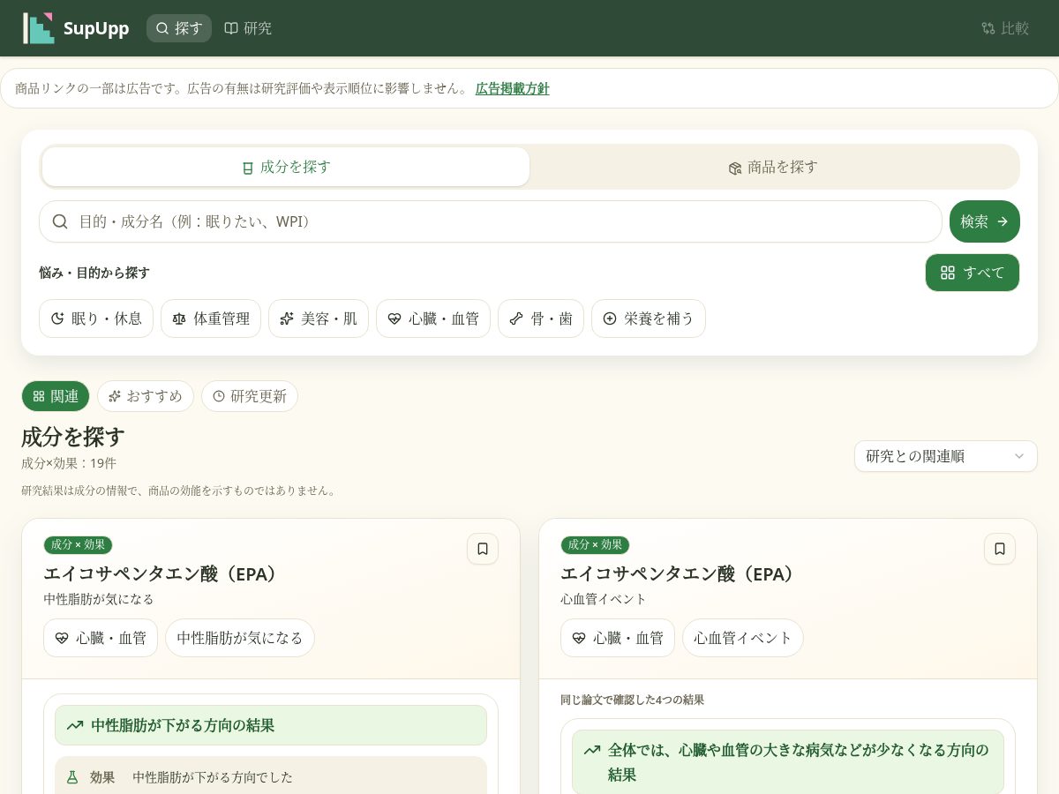Viewport: 1059px width, 794px height.
Task: Click the moon icon on 眠り・休息
Action: tap(58, 318)
